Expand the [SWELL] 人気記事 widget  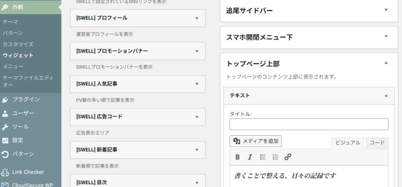(197, 84)
